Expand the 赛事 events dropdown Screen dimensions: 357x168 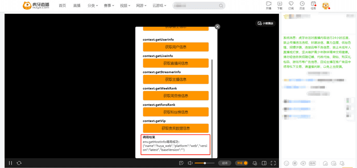tap(109, 6)
